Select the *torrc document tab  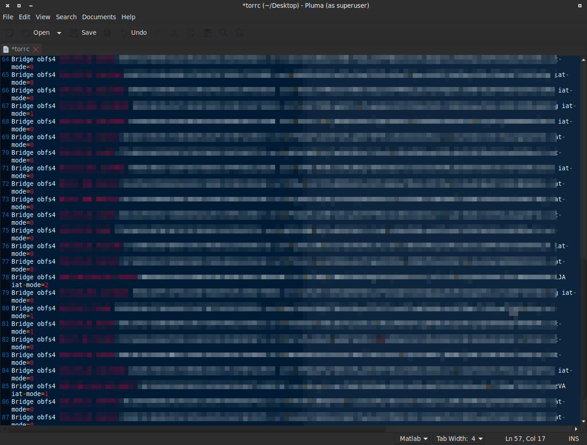tap(20, 49)
